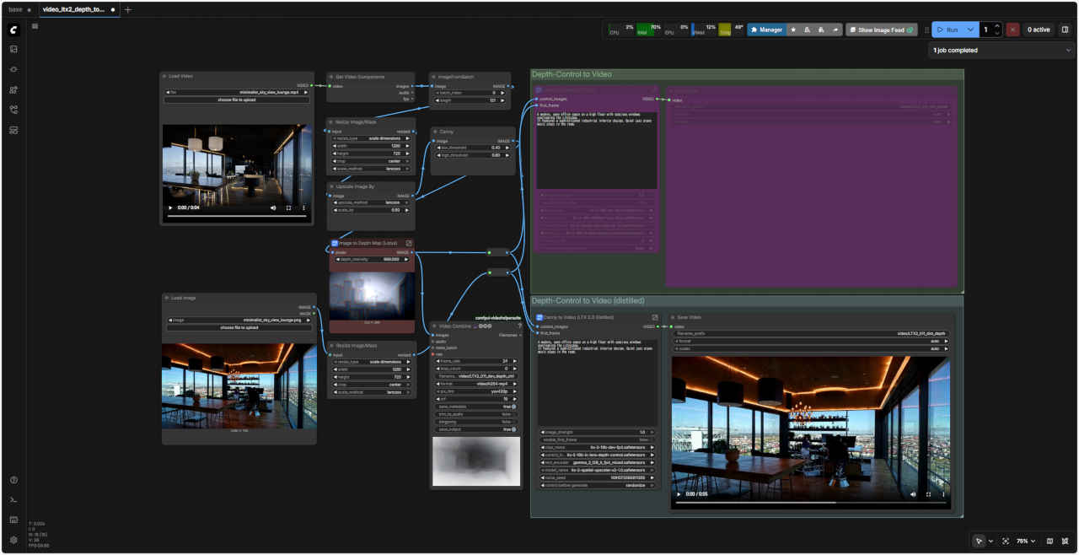
Task: Open the Manager panel
Action: tap(766, 30)
